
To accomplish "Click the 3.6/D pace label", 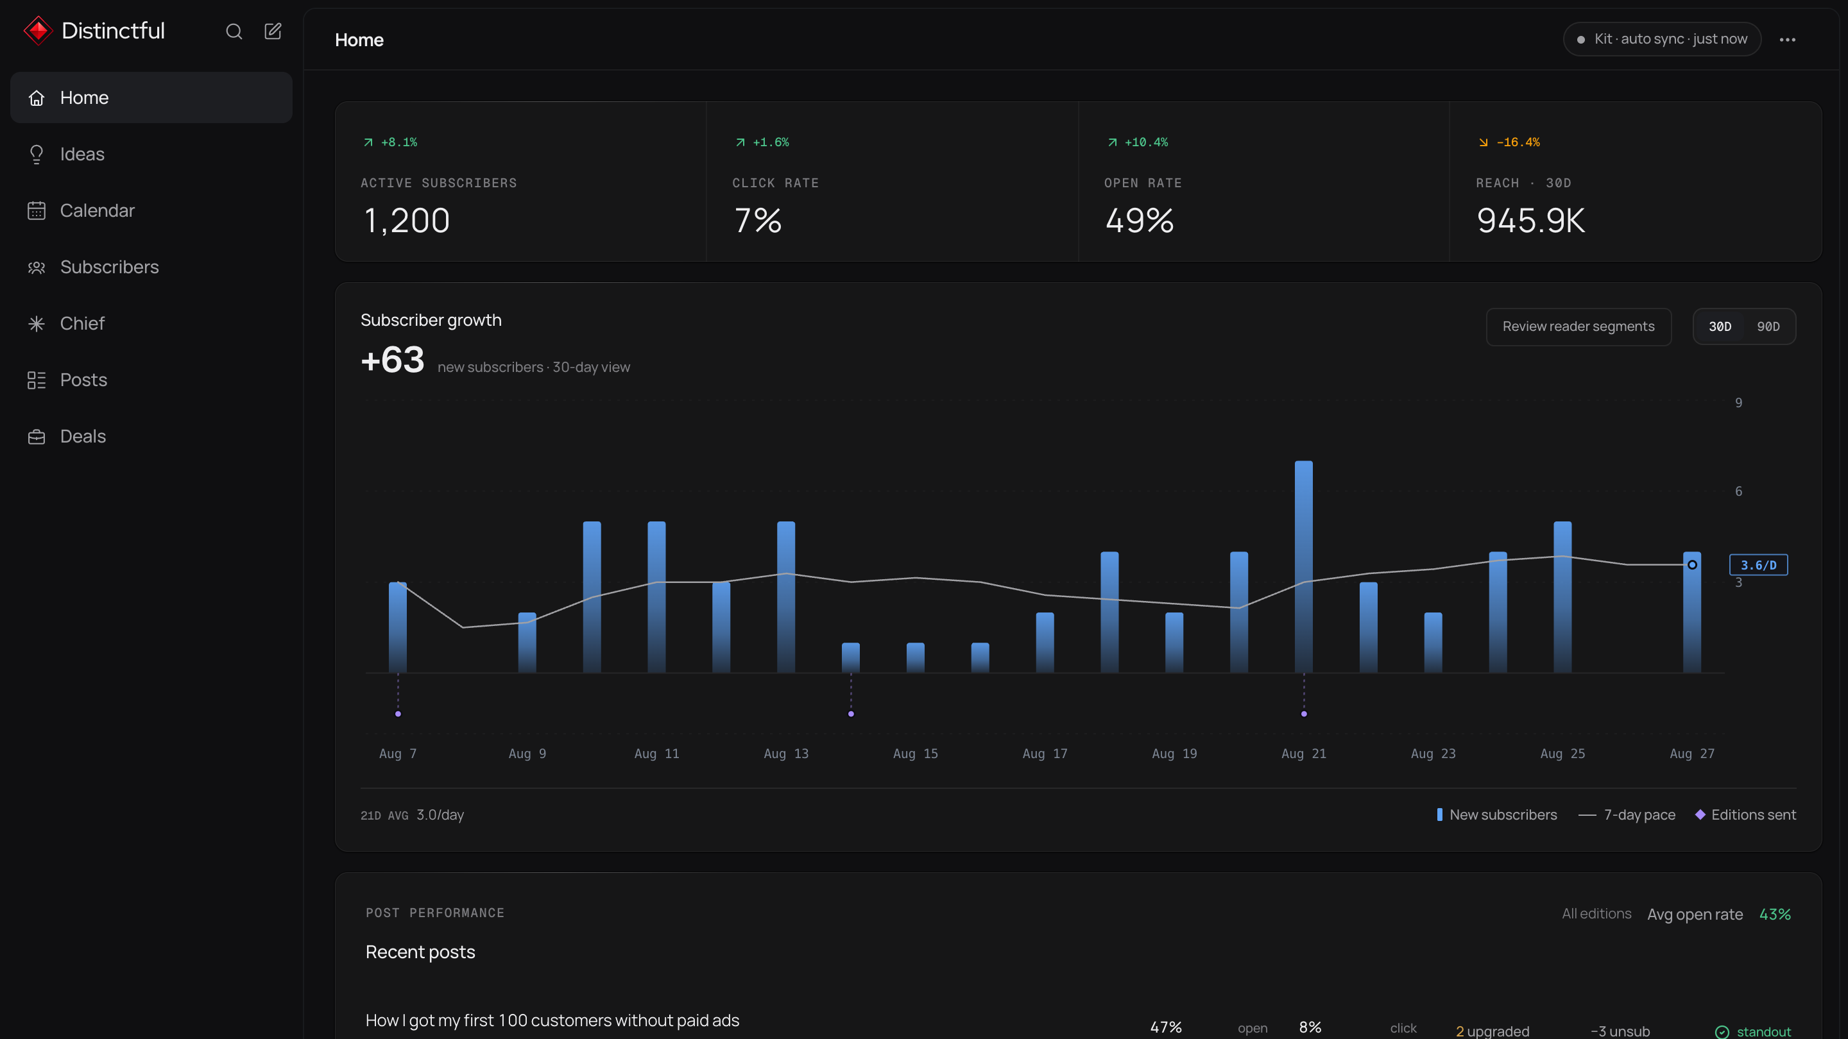I will pyautogui.click(x=1758, y=565).
